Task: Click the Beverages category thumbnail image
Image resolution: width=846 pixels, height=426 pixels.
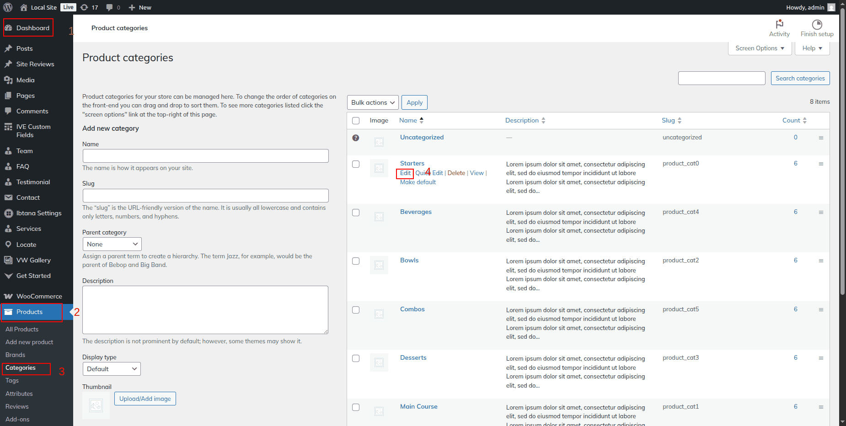Action: click(x=379, y=217)
